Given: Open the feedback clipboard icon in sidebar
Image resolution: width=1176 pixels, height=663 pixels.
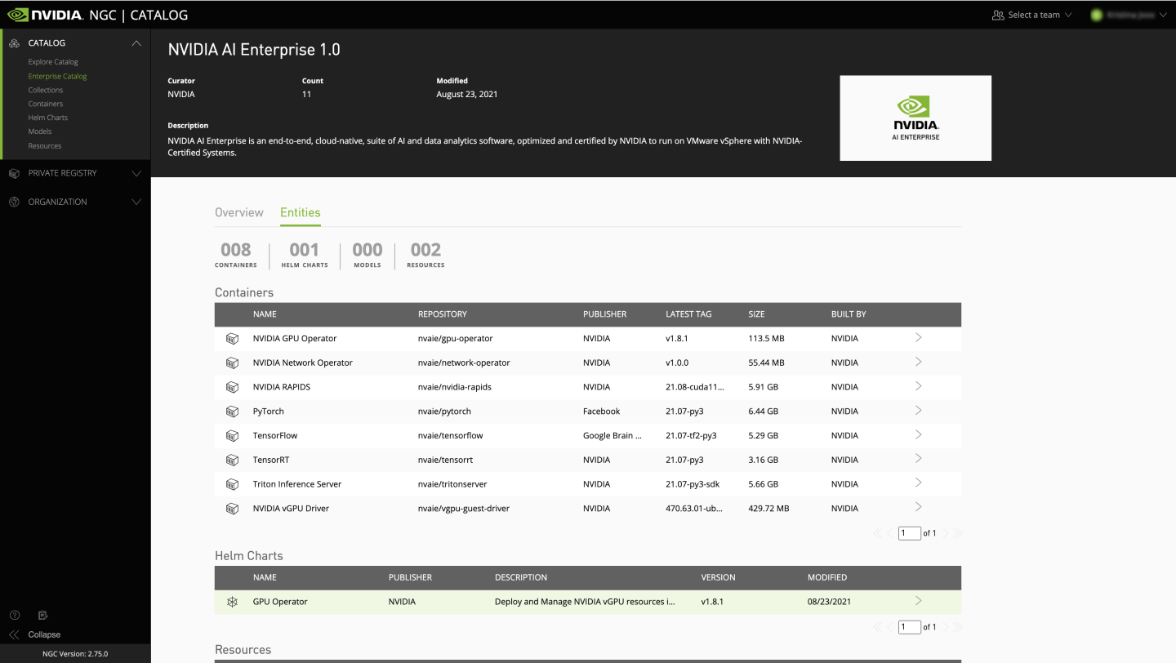Looking at the screenshot, I should [43, 615].
